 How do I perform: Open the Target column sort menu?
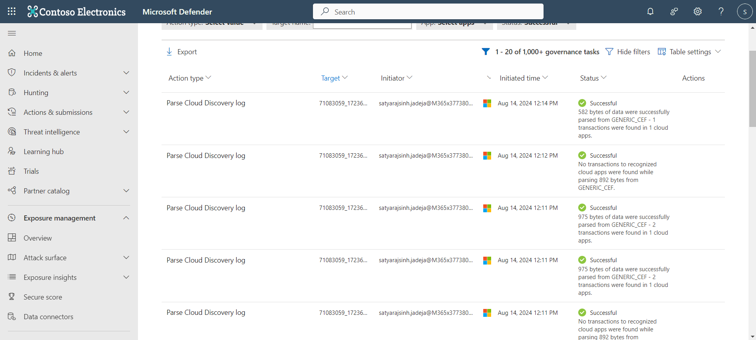point(345,77)
